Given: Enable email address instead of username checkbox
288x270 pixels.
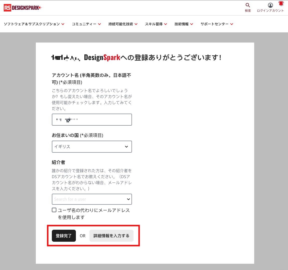Looking at the screenshot, I should click(54, 210).
